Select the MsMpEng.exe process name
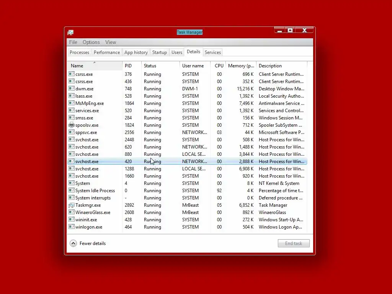 (90, 103)
